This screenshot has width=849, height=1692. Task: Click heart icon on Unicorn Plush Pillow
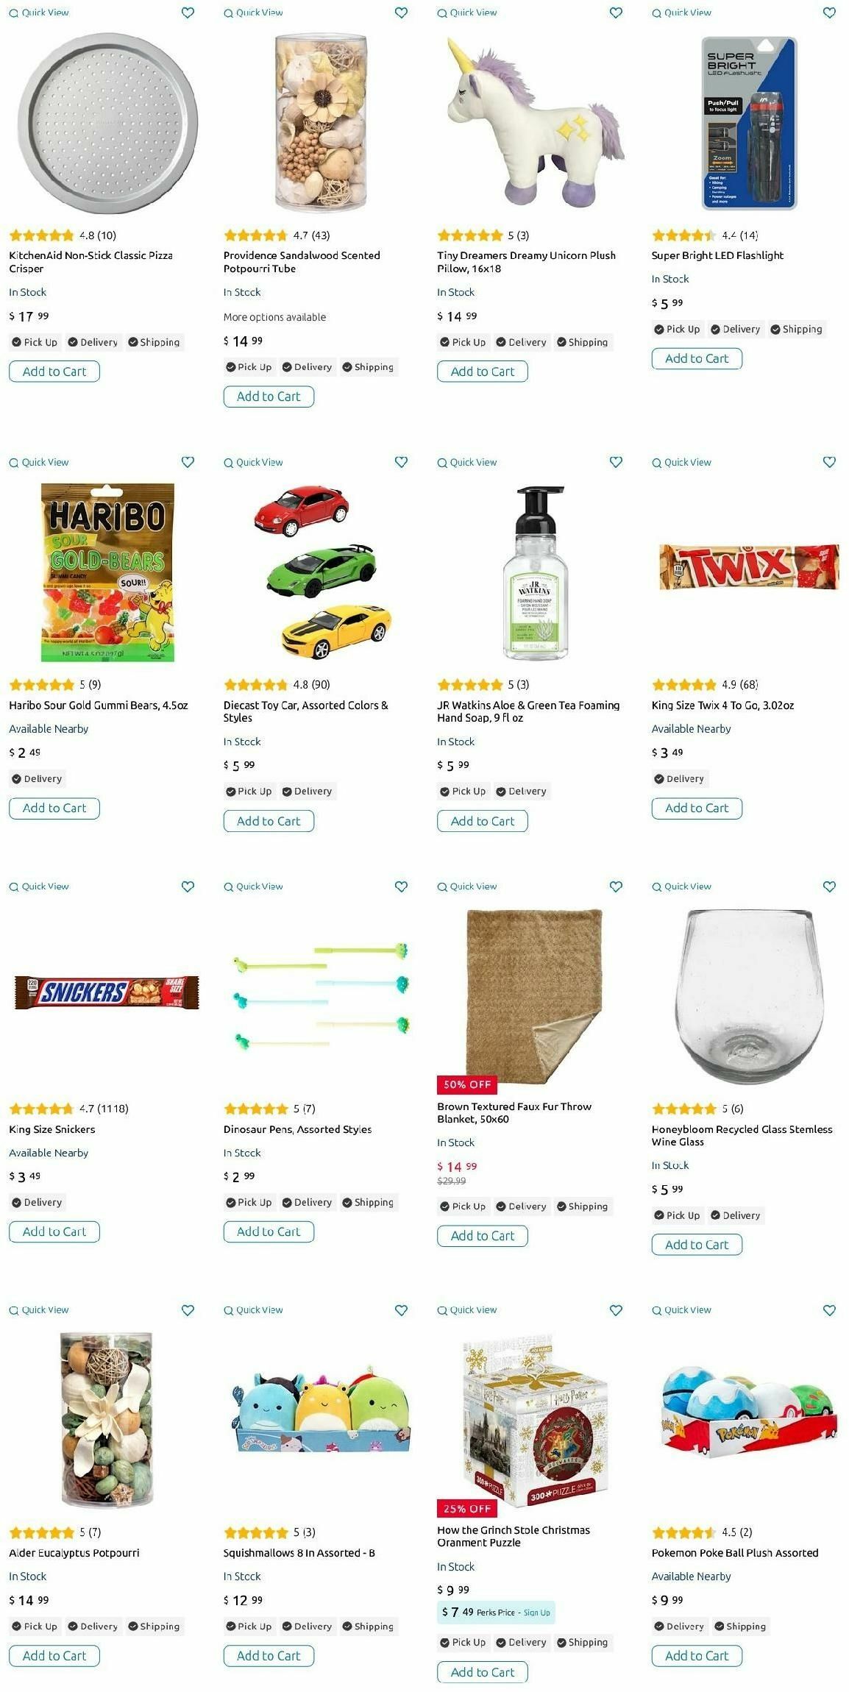(x=616, y=13)
